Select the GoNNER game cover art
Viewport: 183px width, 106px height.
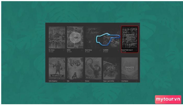111,37
